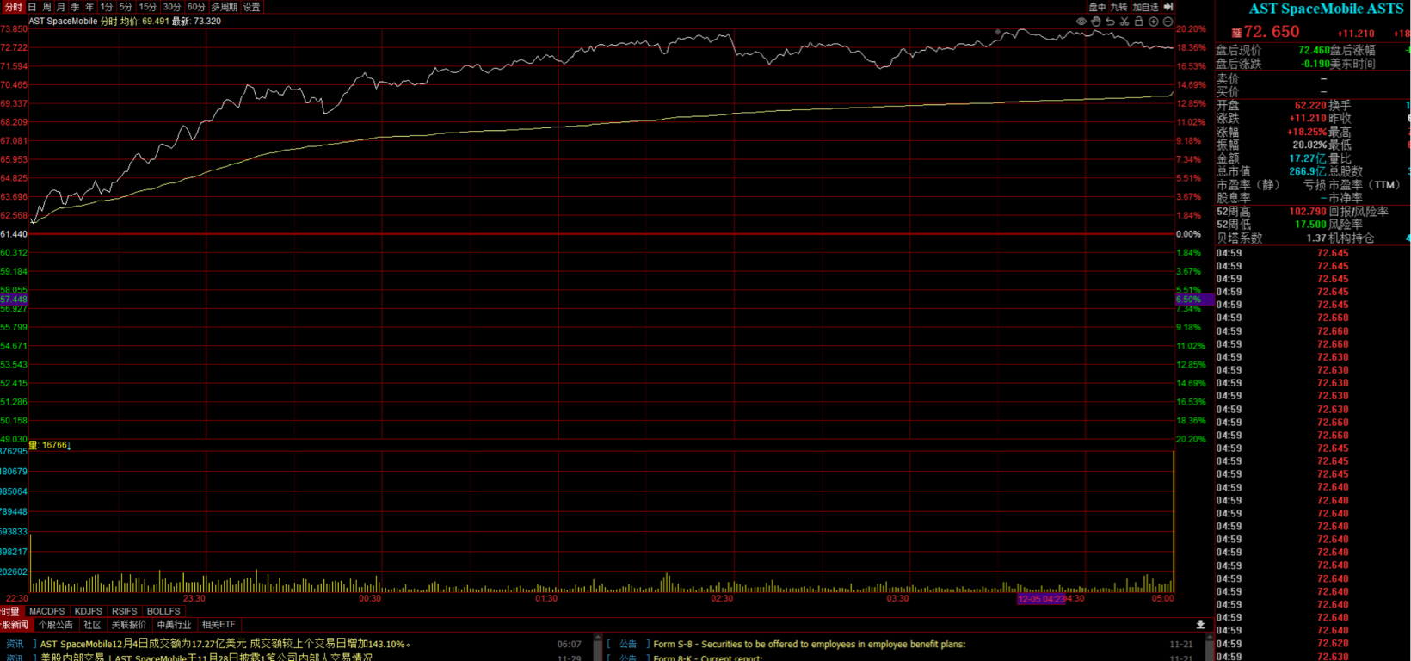This screenshot has width=1411, height=661.
Task: Click 均价: 69.491 in chart header
Action: [145, 22]
